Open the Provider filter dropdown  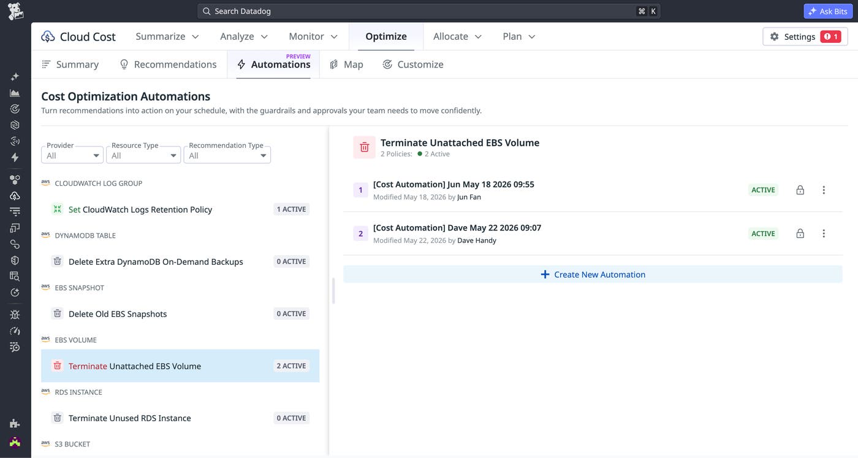(72, 155)
